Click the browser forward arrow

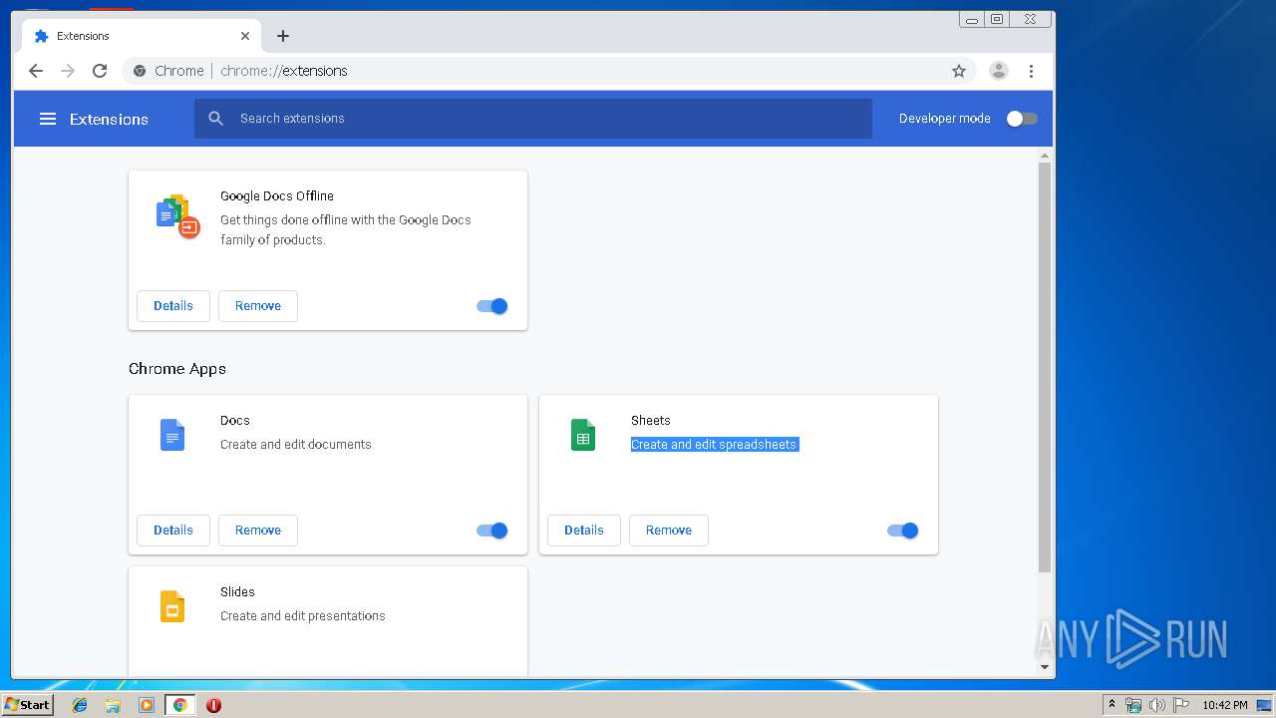coord(68,71)
